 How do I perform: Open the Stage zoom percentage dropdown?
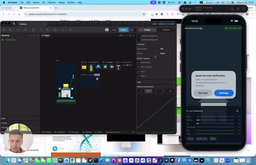point(122,35)
